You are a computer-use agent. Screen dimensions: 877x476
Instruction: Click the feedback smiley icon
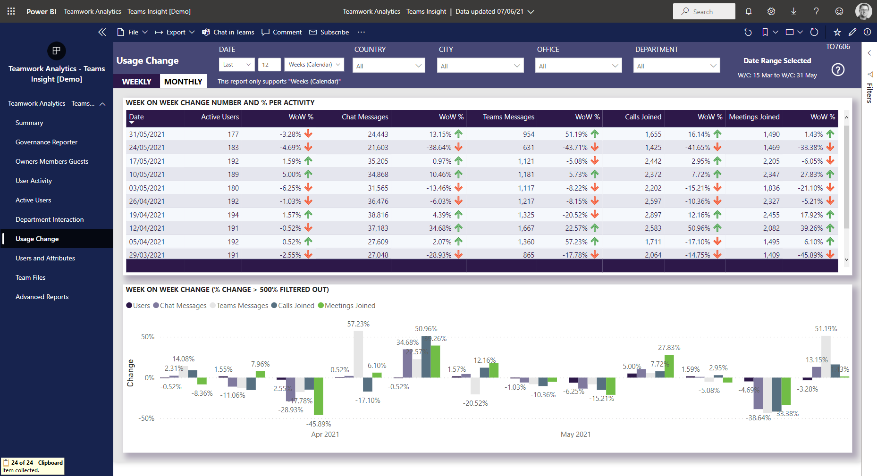839,11
